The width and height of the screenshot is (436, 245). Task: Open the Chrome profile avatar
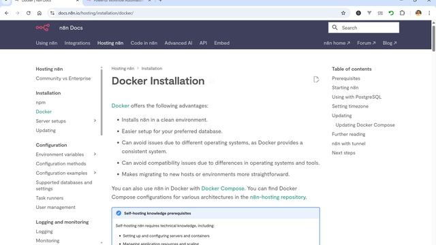[x=418, y=13]
